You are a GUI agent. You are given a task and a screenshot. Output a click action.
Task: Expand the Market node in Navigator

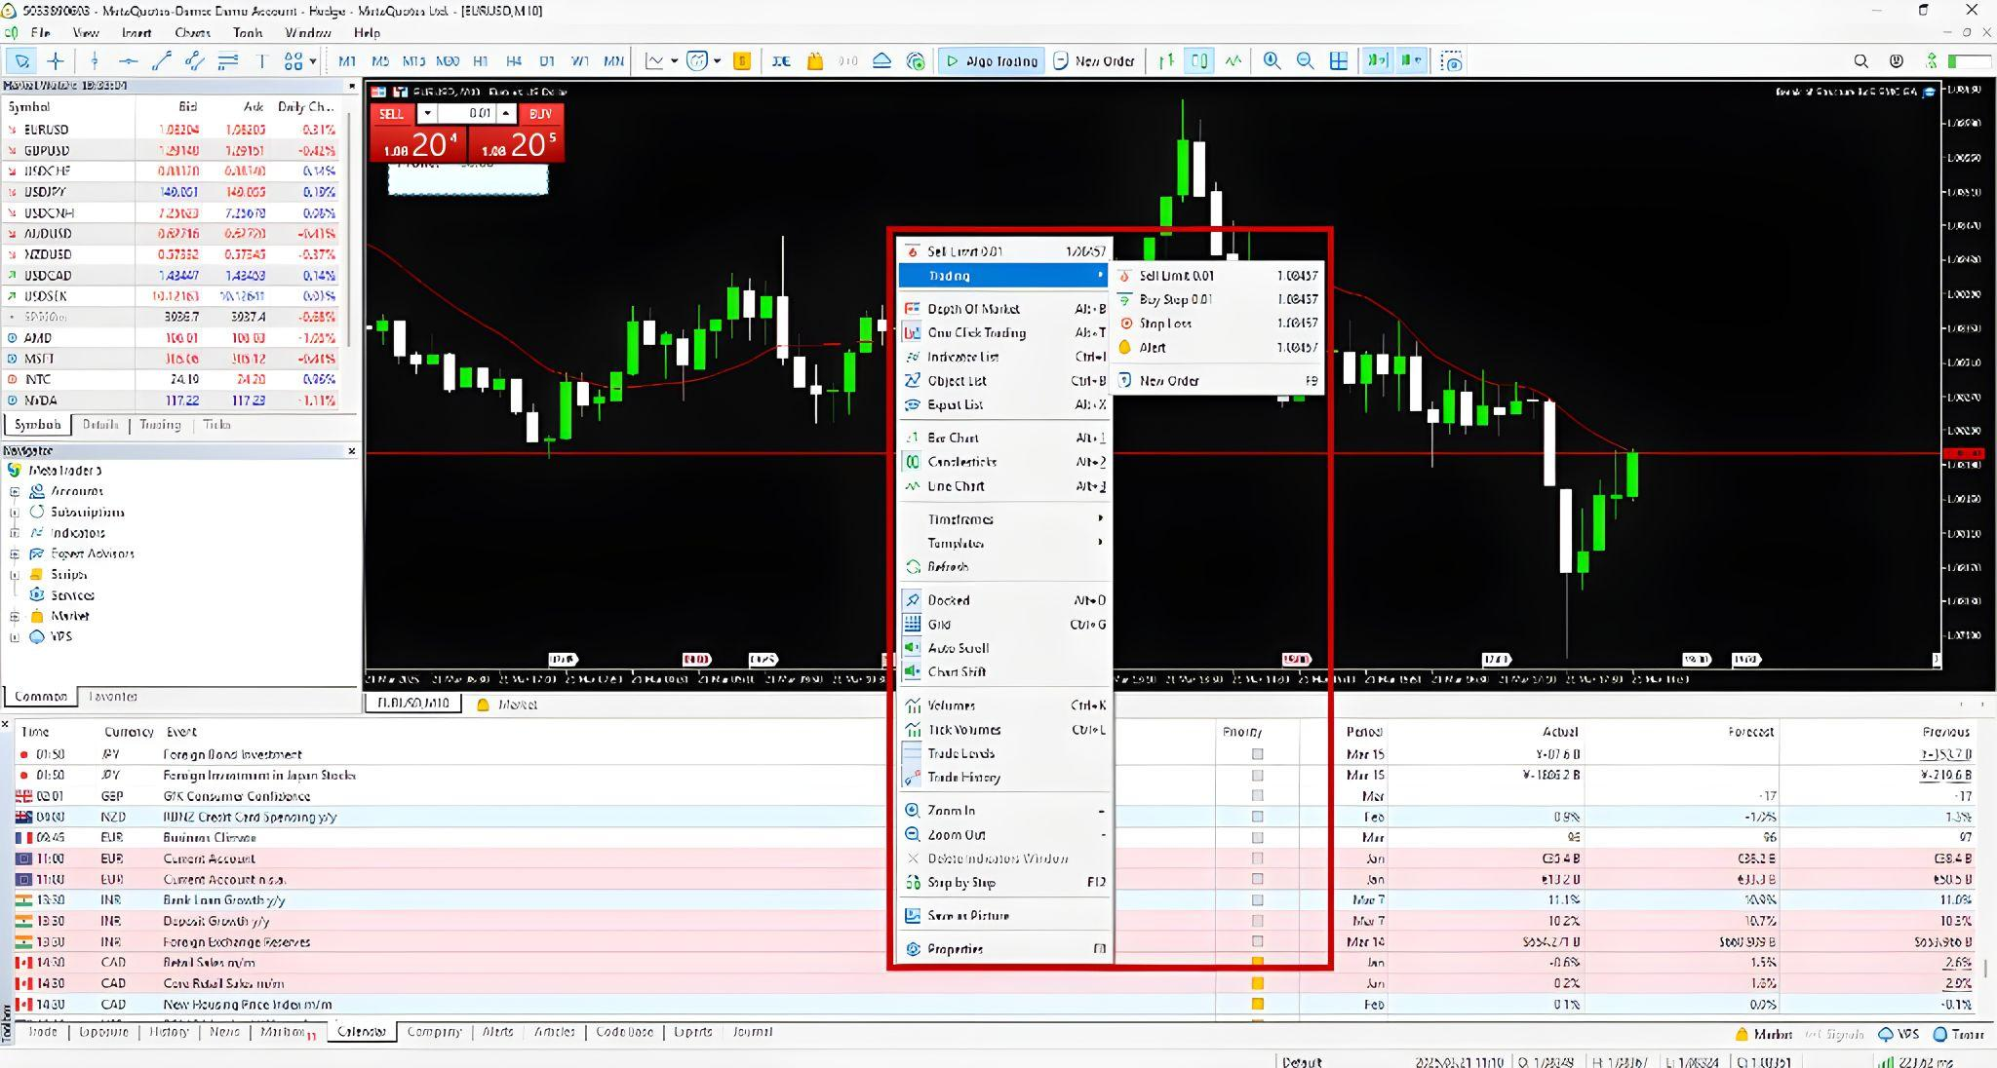point(15,616)
